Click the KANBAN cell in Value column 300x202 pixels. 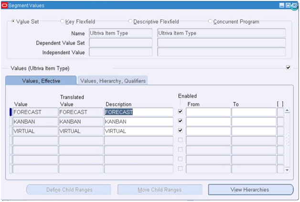35,122
